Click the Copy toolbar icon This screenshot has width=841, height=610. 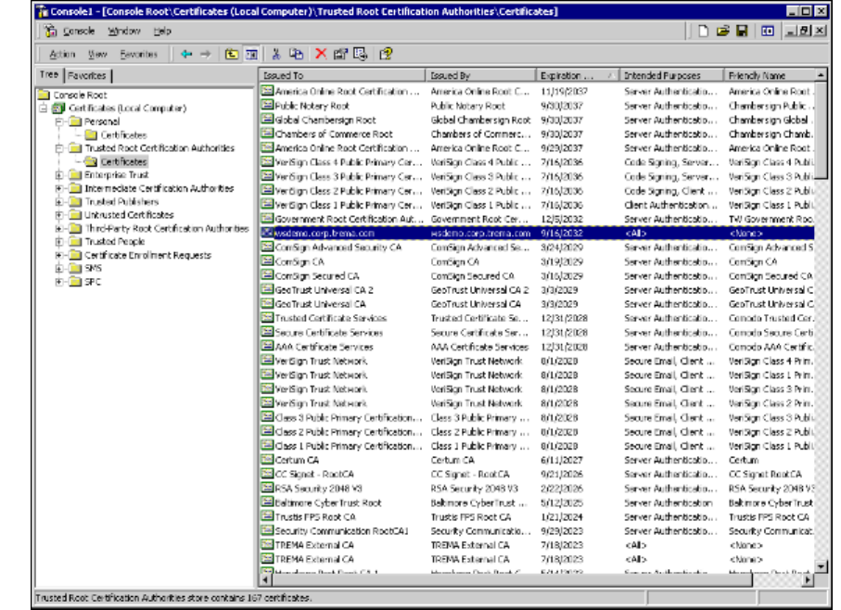click(296, 54)
